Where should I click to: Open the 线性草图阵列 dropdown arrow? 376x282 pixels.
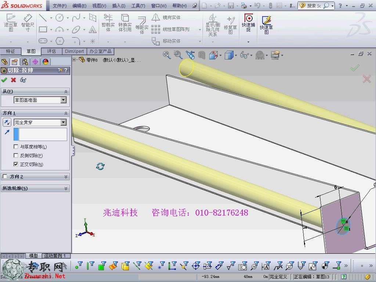[x=200, y=29]
